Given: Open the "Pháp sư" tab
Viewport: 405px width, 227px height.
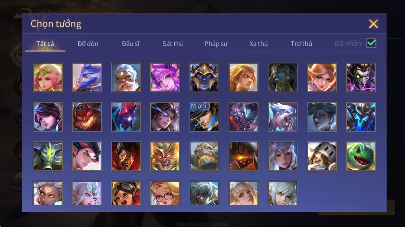Looking at the screenshot, I should 216,44.
